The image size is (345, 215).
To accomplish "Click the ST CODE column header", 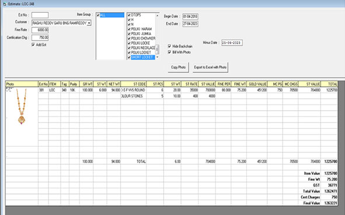I will (133, 84).
